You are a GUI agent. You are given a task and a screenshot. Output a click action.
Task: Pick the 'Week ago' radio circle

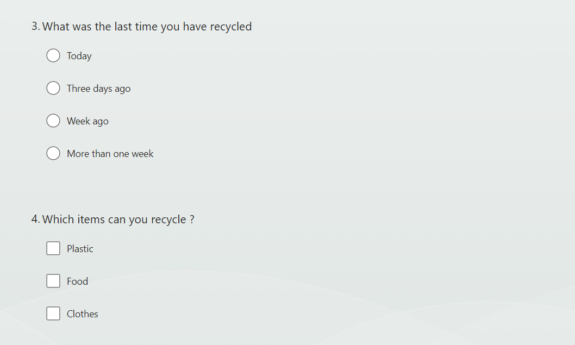pyautogui.click(x=53, y=121)
